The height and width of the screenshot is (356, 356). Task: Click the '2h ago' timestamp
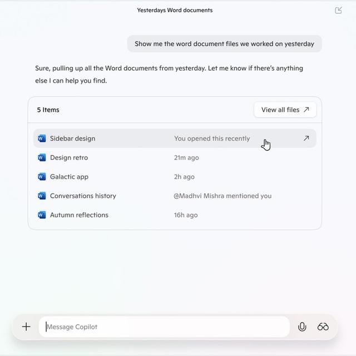pos(184,177)
